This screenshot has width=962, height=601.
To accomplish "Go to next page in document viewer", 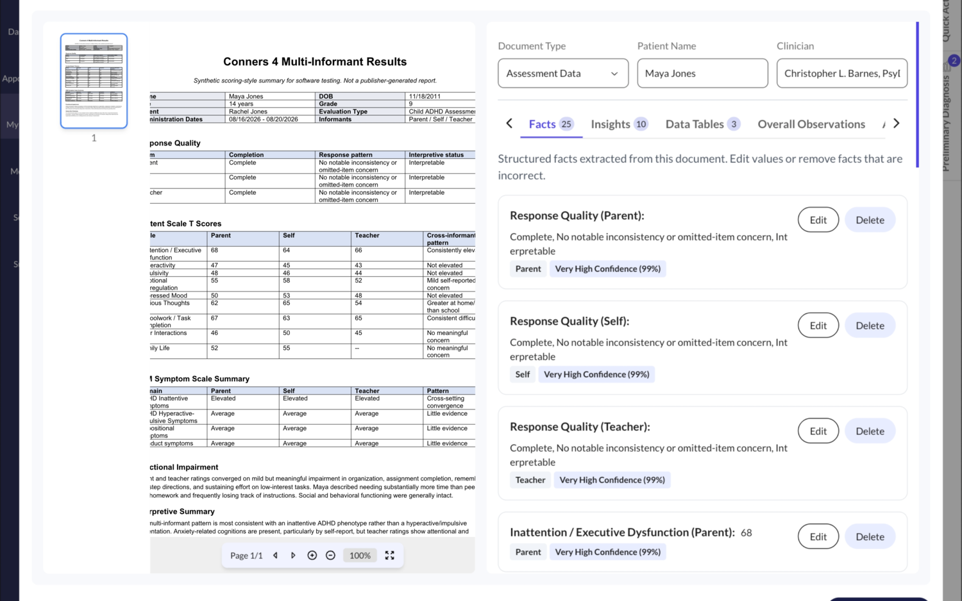I will tap(293, 556).
